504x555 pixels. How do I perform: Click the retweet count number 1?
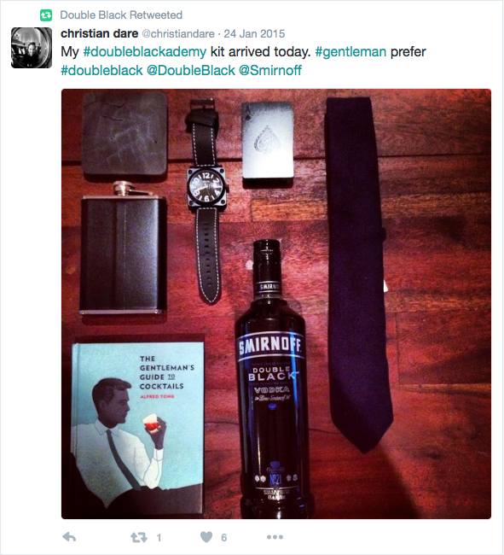click(159, 538)
